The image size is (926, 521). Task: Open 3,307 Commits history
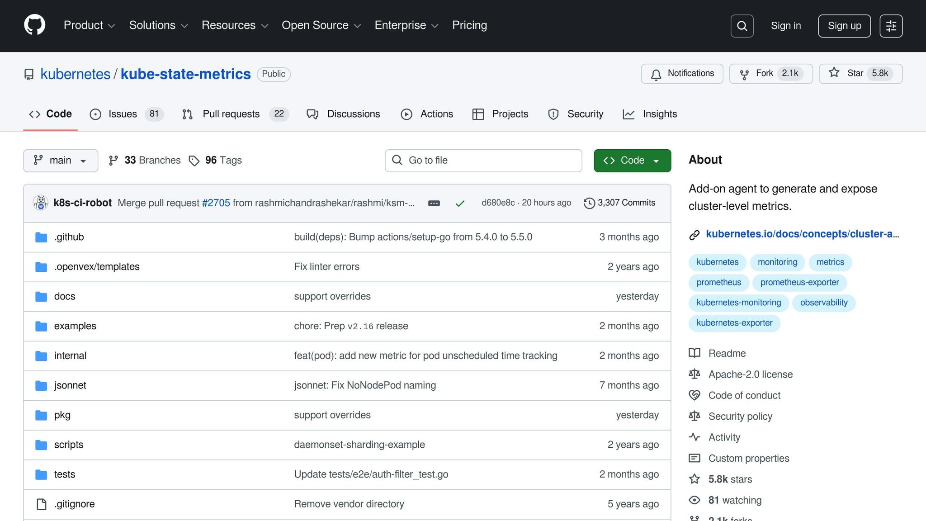(x=619, y=203)
